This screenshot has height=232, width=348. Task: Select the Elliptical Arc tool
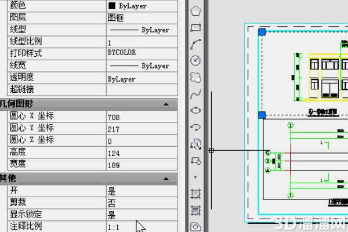click(x=195, y=127)
